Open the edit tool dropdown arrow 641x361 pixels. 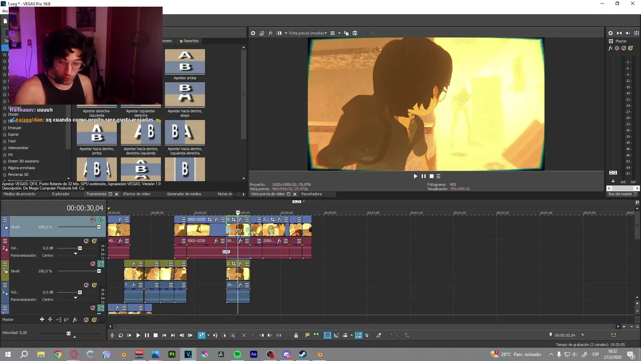[x=208, y=335]
